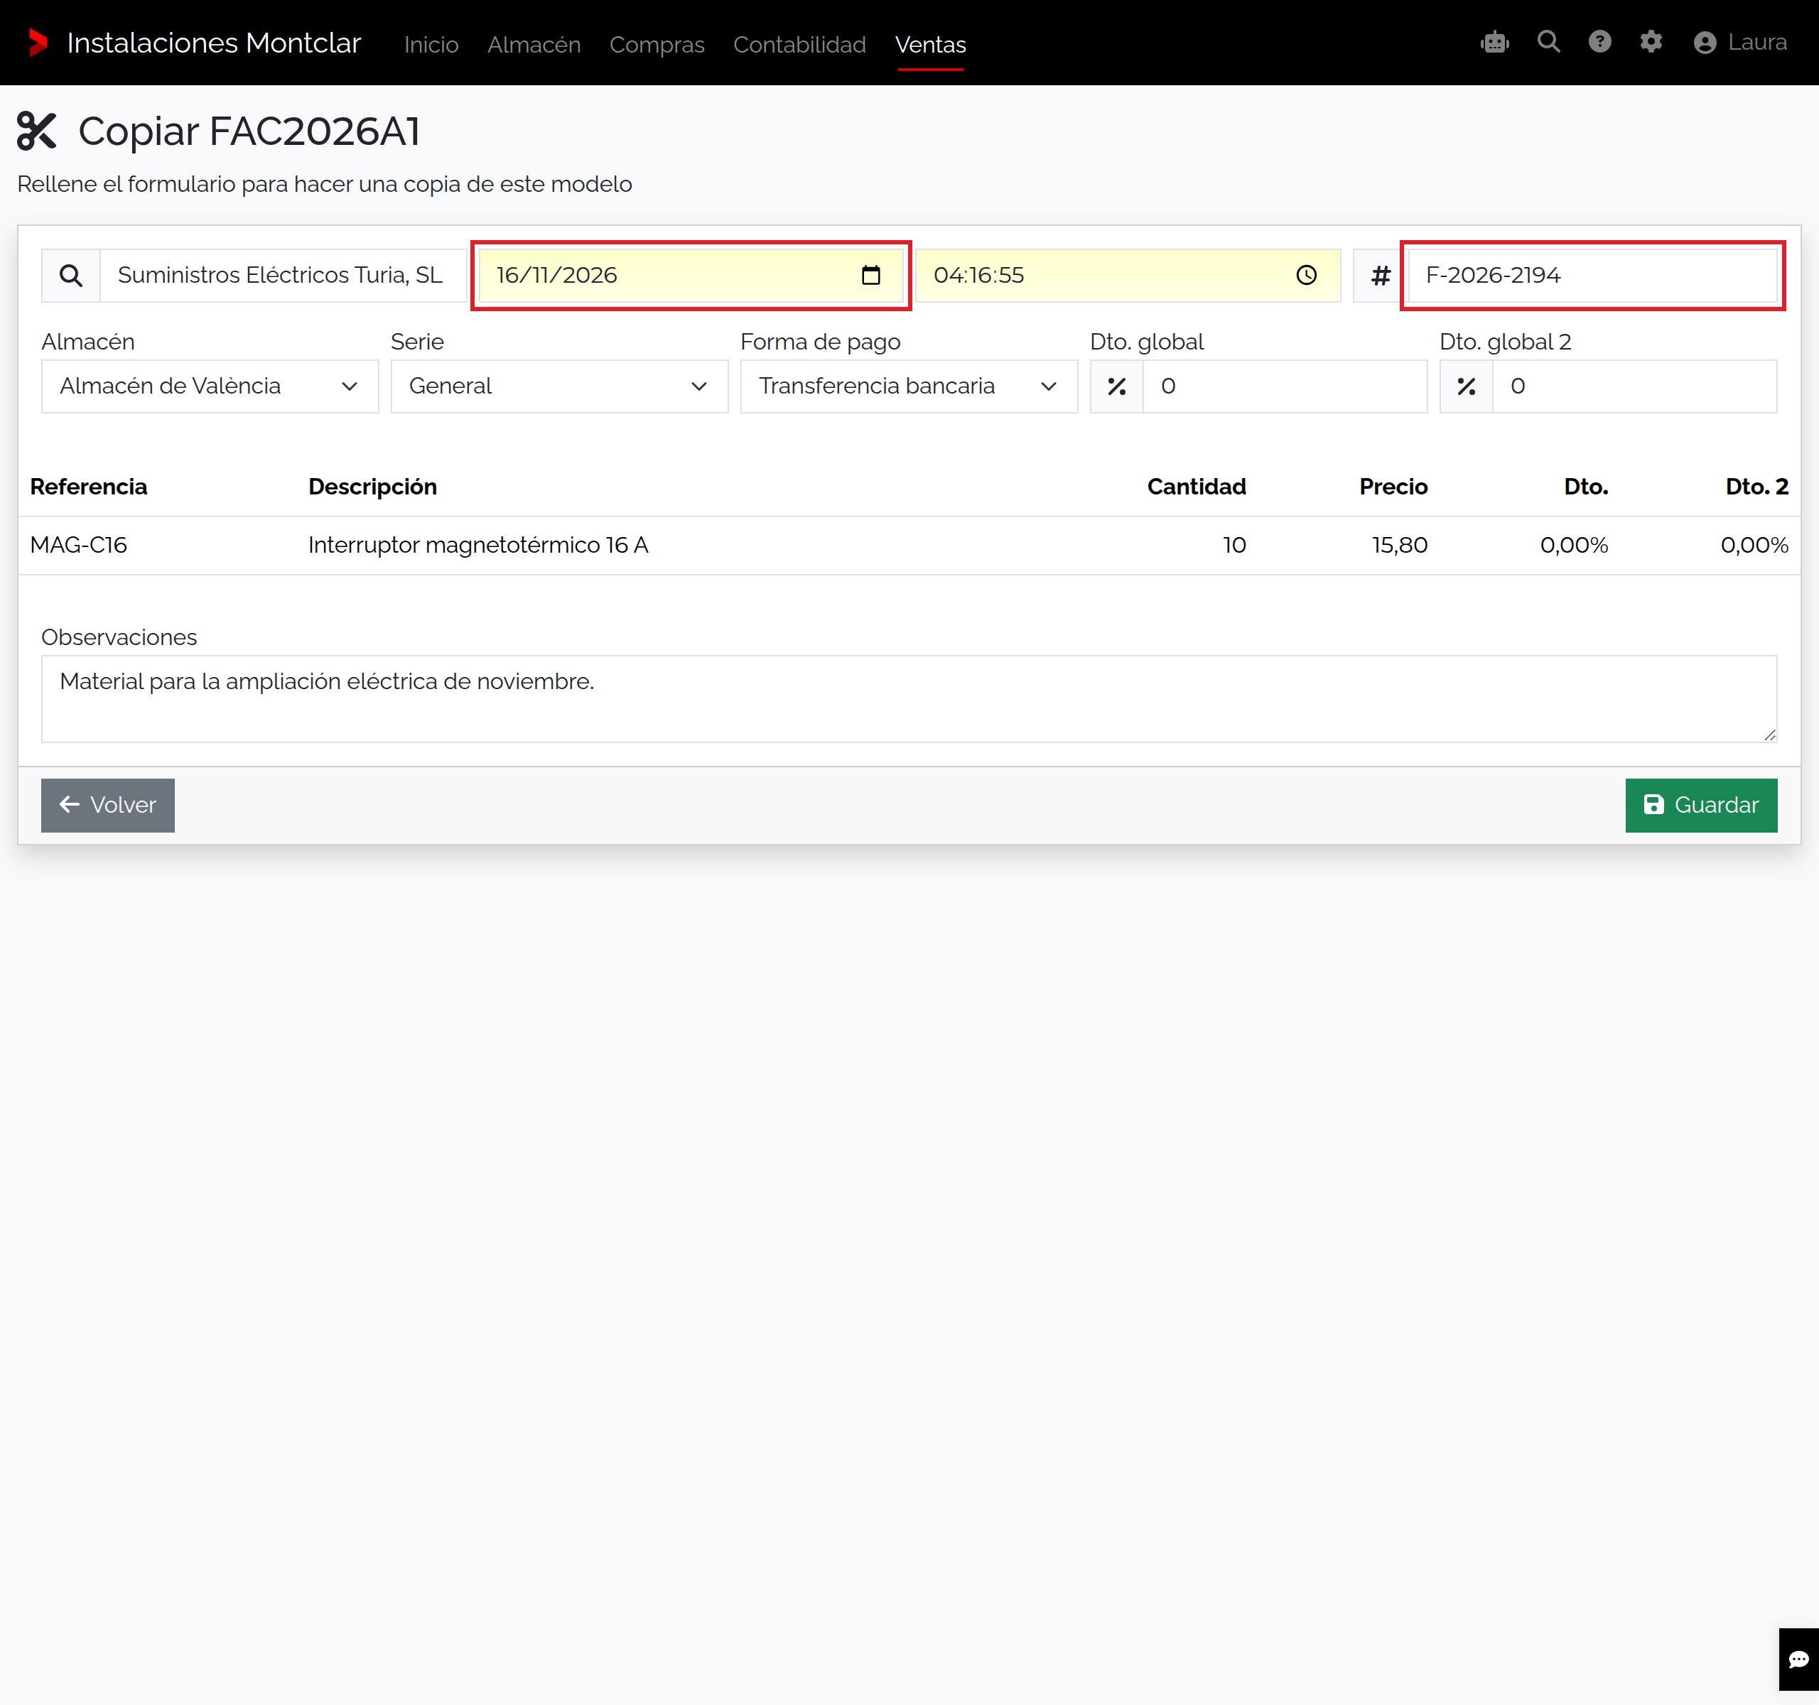Click the percent icon for Dto. global
The image size is (1819, 1705).
pos(1116,386)
